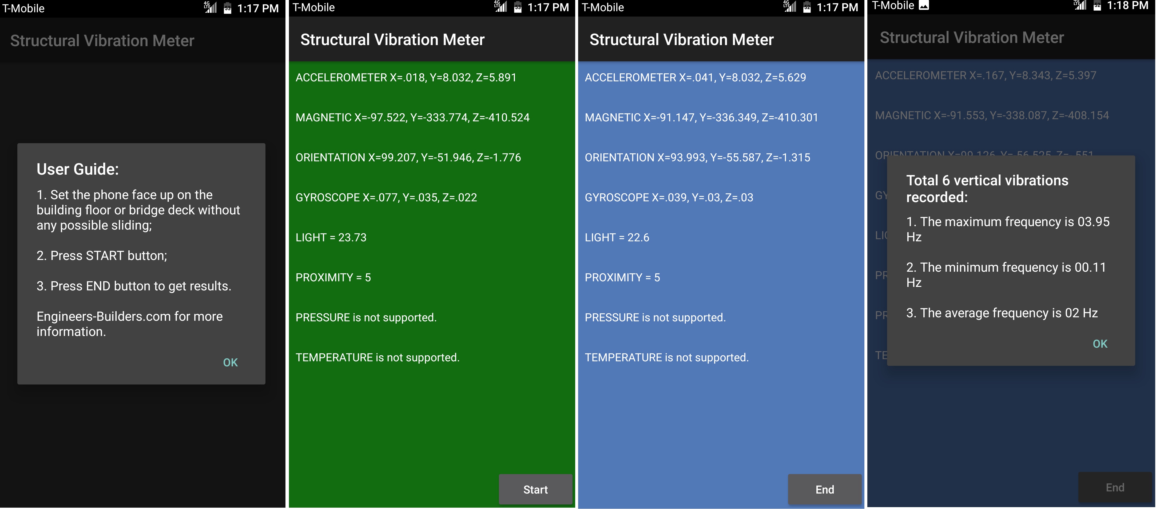This screenshot has width=1156, height=509.
Task: Tap the dimmed End button behind results dialog
Action: point(1115,487)
